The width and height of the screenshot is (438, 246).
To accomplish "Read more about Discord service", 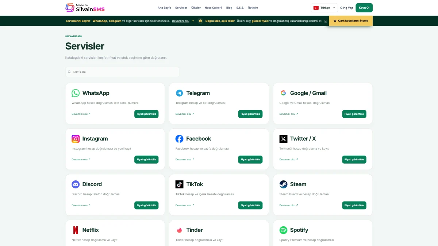I will tap(81, 205).
